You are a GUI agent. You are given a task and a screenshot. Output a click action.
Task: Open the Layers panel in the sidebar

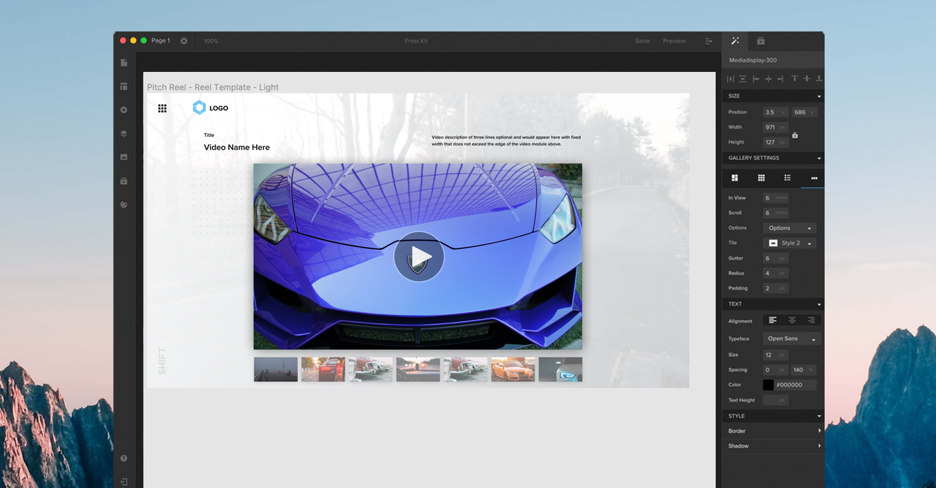click(124, 133)
